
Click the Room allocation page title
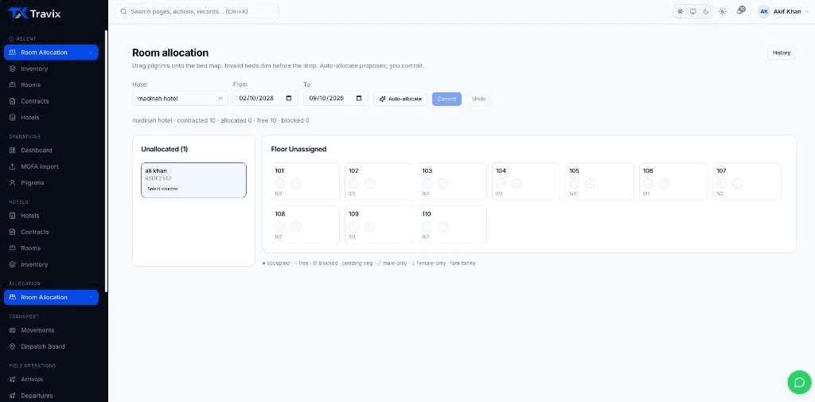click(170, 53)
